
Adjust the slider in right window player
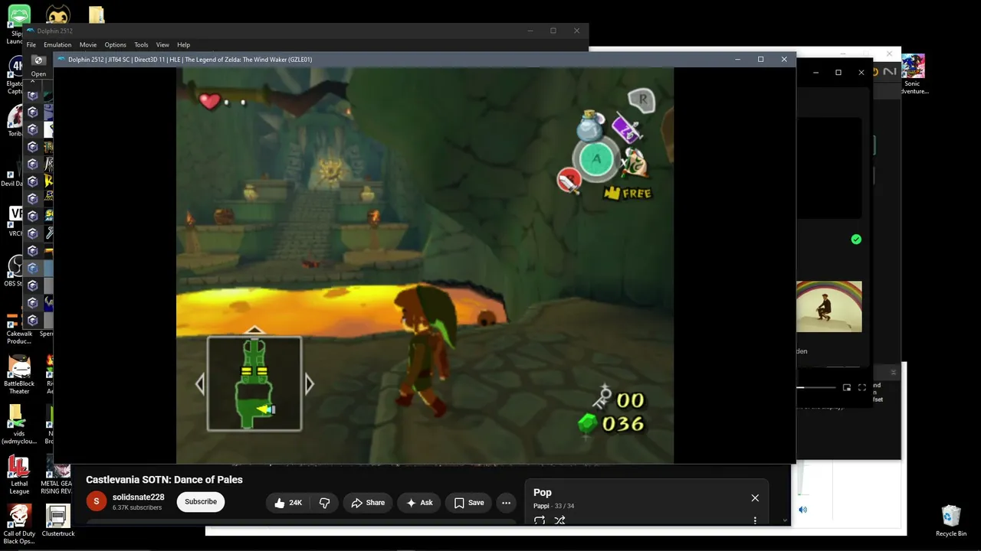pos(818,387)
